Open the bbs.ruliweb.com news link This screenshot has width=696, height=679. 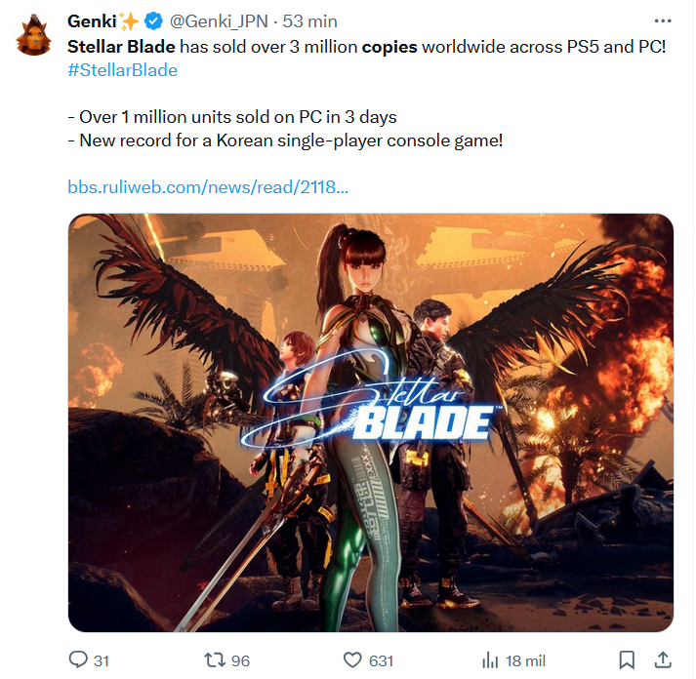(x=208, y=186)
